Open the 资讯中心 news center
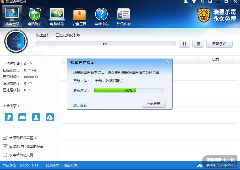Viewport: 240px width, 170px height. tap(124, 16)
